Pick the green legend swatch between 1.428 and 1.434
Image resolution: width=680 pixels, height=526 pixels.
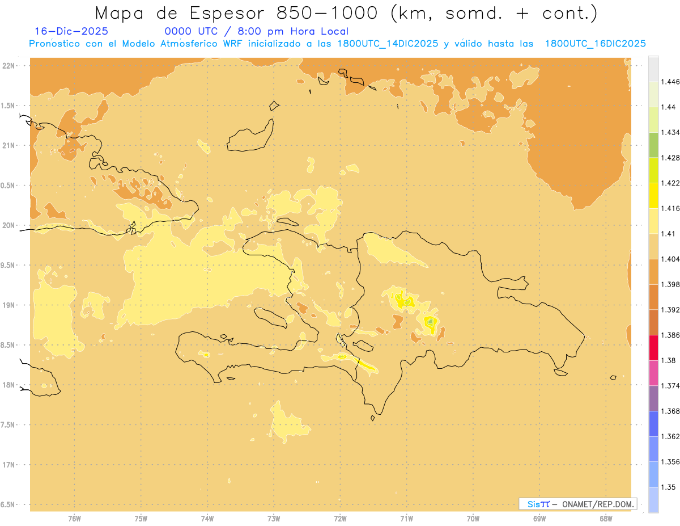[653, 145]
